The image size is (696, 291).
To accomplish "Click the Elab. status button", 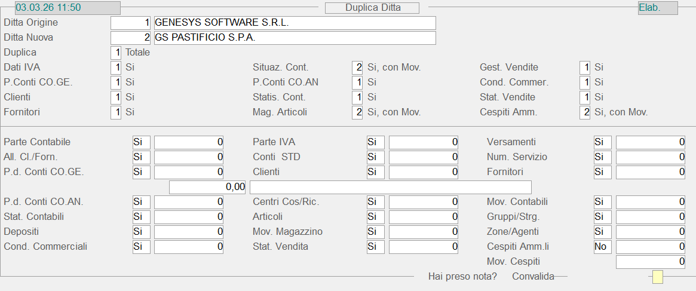I will 657,8.
